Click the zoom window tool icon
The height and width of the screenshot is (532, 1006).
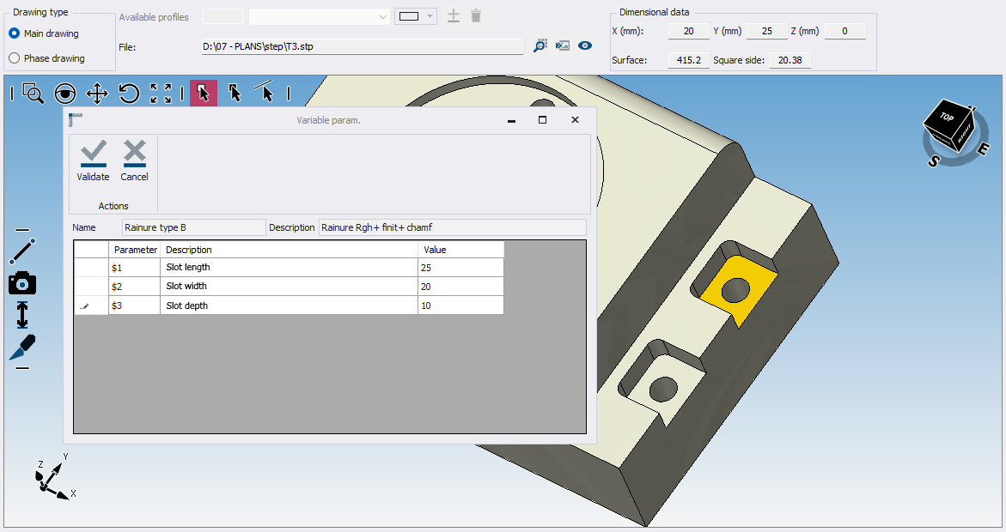click(x=33, y=94)
